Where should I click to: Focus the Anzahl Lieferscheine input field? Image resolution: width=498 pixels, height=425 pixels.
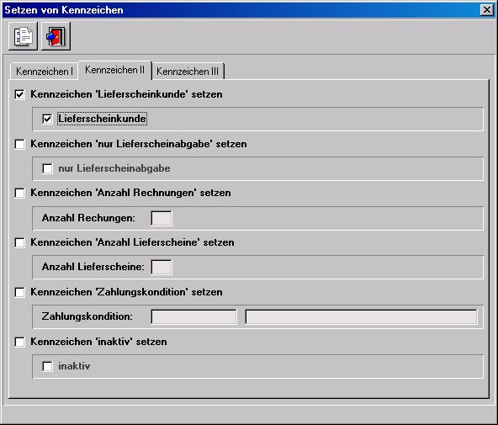162,267
